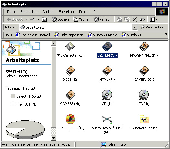Open the Systemsteuerung folder icon

point(144,119)
